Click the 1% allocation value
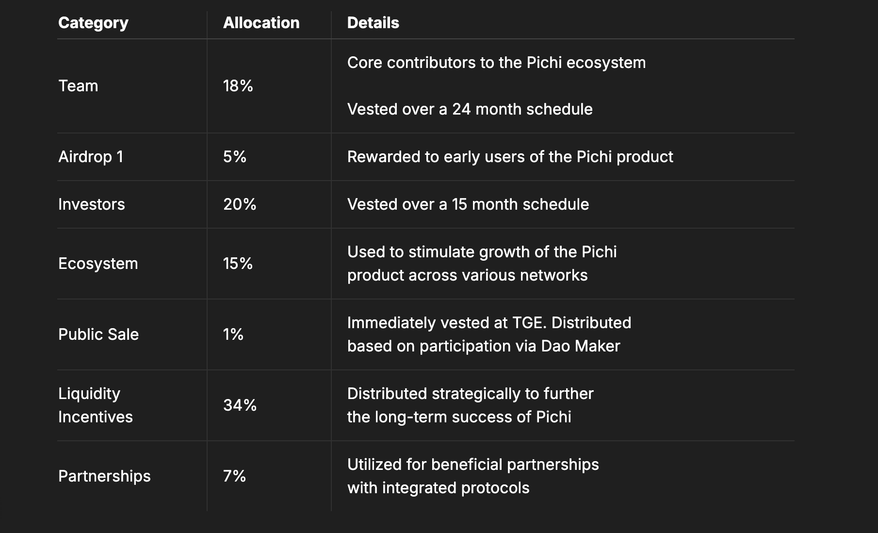 (233, 334)
